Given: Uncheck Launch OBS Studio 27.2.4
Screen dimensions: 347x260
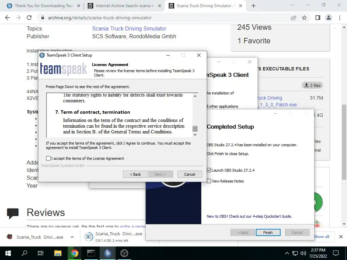Looking at the screenshot, I should tap(209, 170).
